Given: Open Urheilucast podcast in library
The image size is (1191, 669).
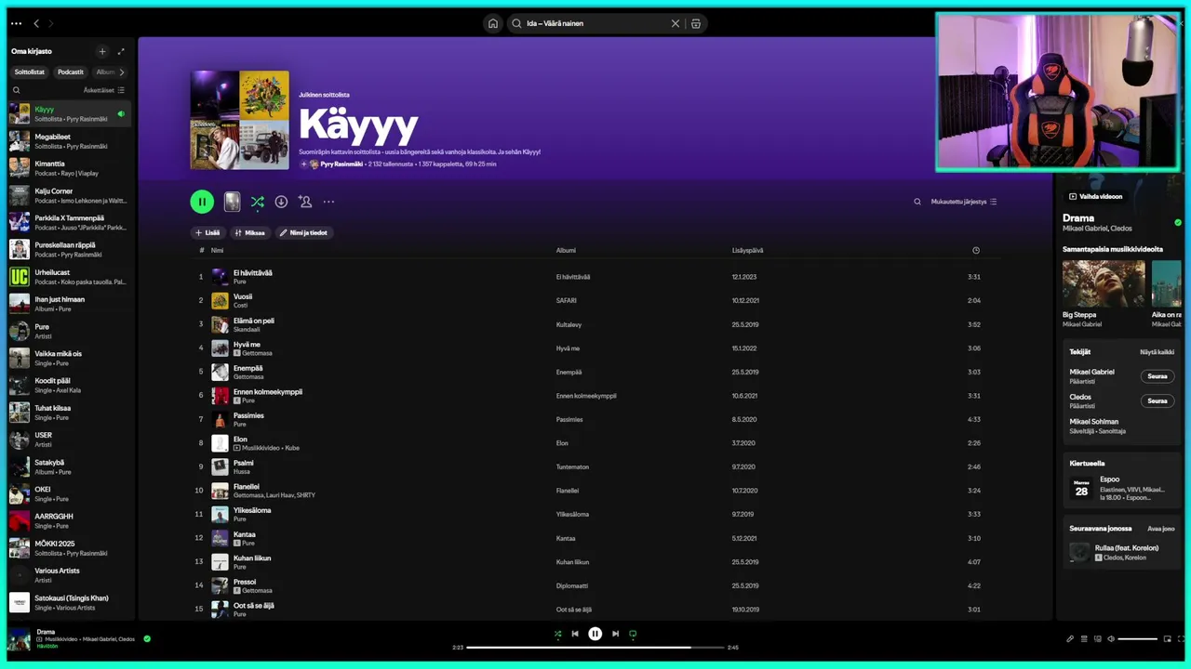Looking at the screenshot, I should pos(70,277).
